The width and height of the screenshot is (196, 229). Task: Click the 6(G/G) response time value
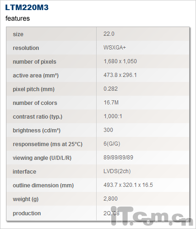coord(112,144)
